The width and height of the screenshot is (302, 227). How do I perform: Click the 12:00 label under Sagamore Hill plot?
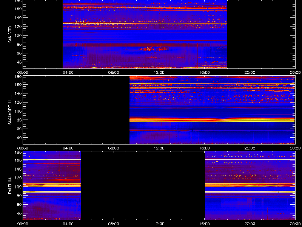(x=159, y=148)
